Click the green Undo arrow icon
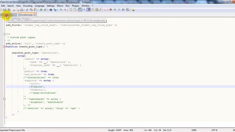The height and width of the screenshot is (132, 235). 41,10
